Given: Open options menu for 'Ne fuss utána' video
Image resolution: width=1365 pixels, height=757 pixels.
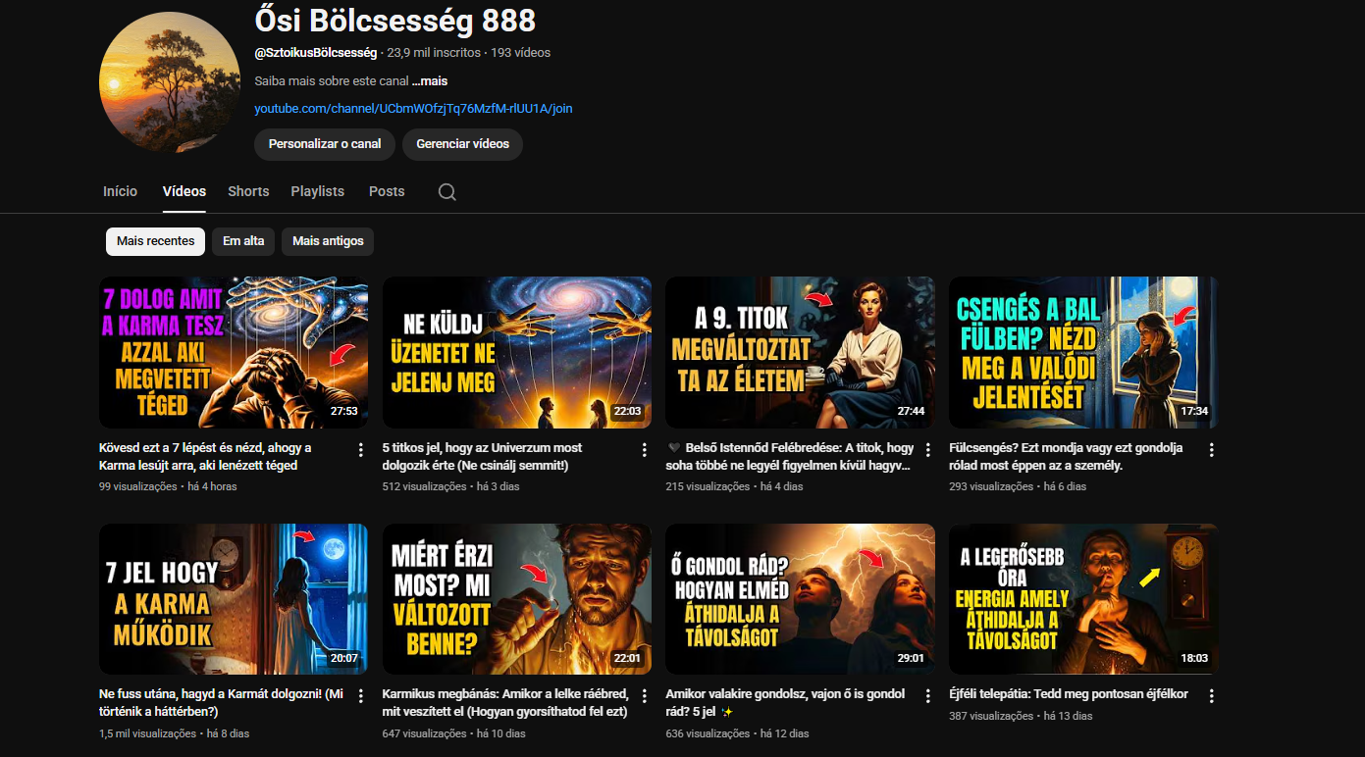Looking at the screenshot, I should click(361, 696).
